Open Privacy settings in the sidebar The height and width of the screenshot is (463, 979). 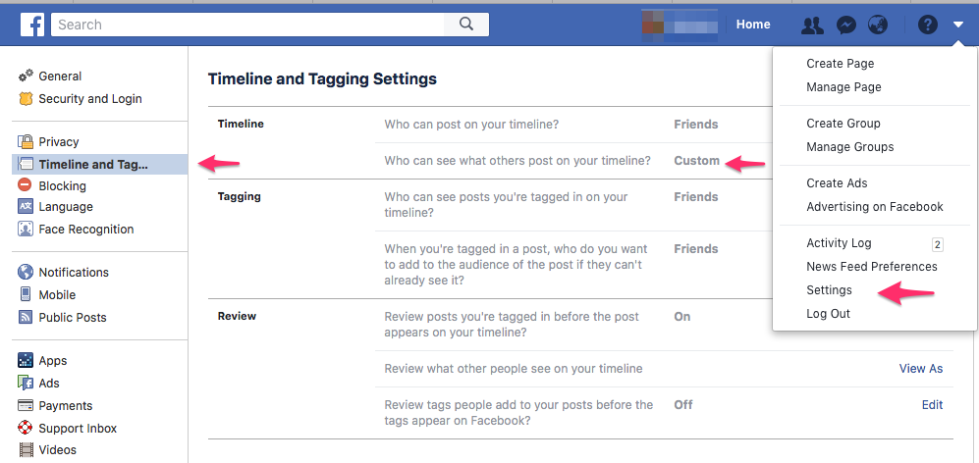(58, 142)
